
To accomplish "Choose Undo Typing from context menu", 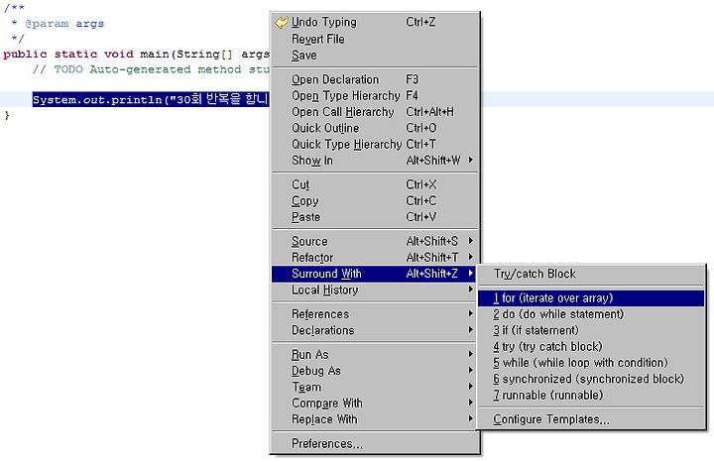I will click(375, 22).
